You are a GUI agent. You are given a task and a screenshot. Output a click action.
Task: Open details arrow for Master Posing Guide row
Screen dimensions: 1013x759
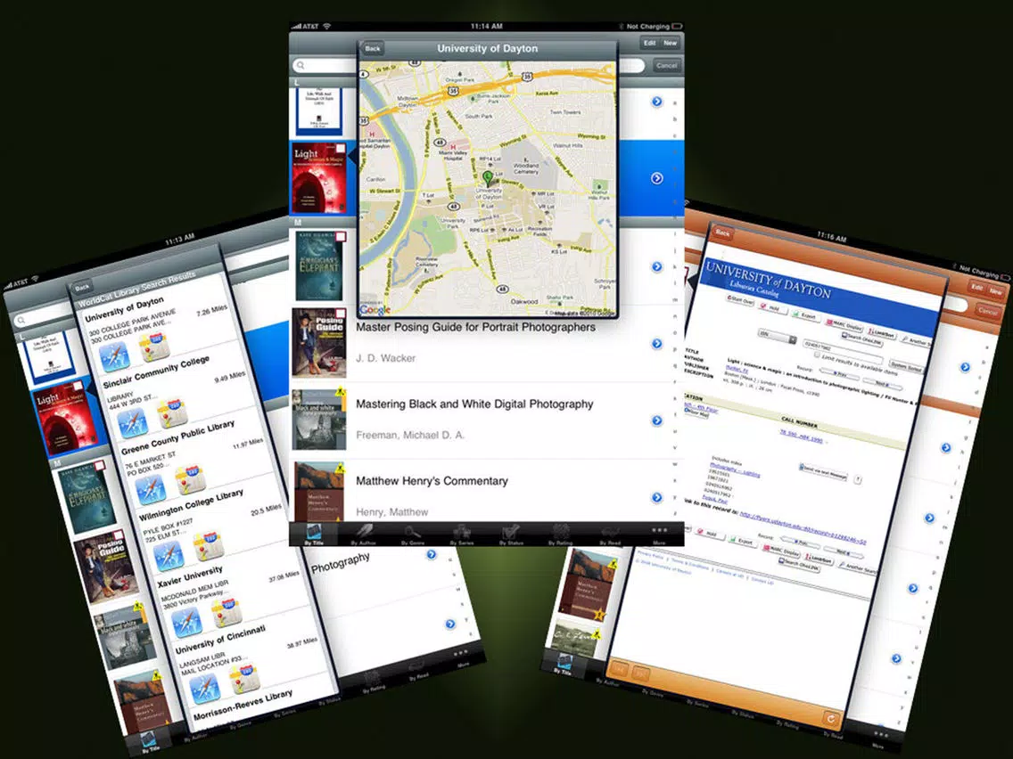[x=657, y=343]
